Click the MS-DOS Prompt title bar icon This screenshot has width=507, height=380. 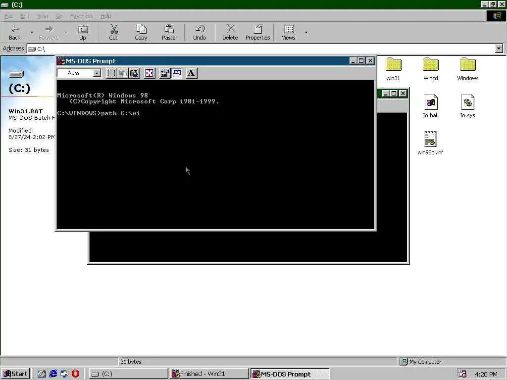[x=61, y=61]
